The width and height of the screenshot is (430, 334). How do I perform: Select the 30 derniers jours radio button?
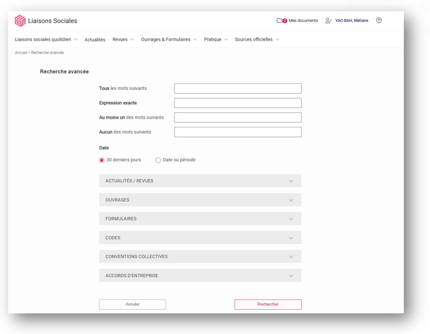point(102,160)
